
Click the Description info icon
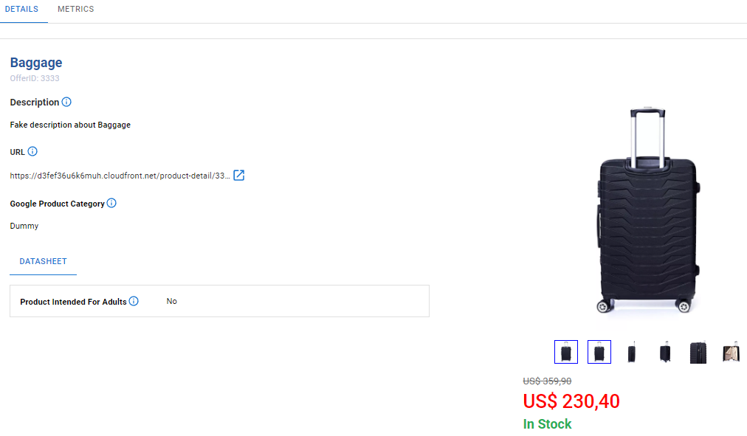[x=66, y=102]
